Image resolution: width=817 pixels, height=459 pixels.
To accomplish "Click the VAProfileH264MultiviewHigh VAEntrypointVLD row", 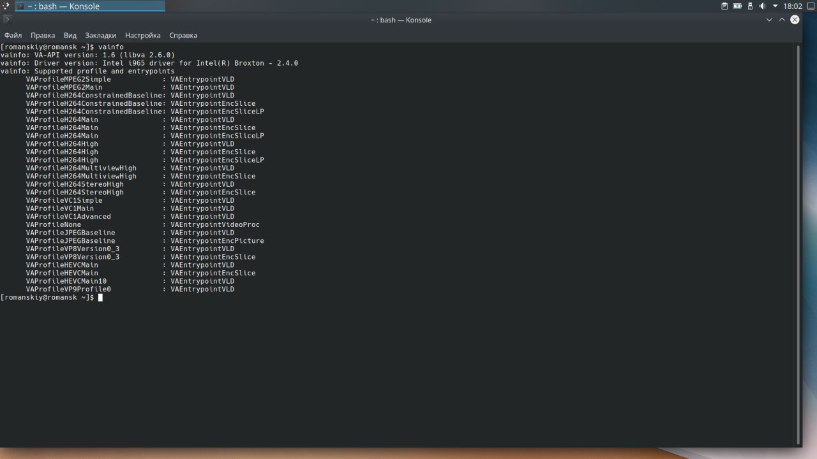I will tap(130, 168).
